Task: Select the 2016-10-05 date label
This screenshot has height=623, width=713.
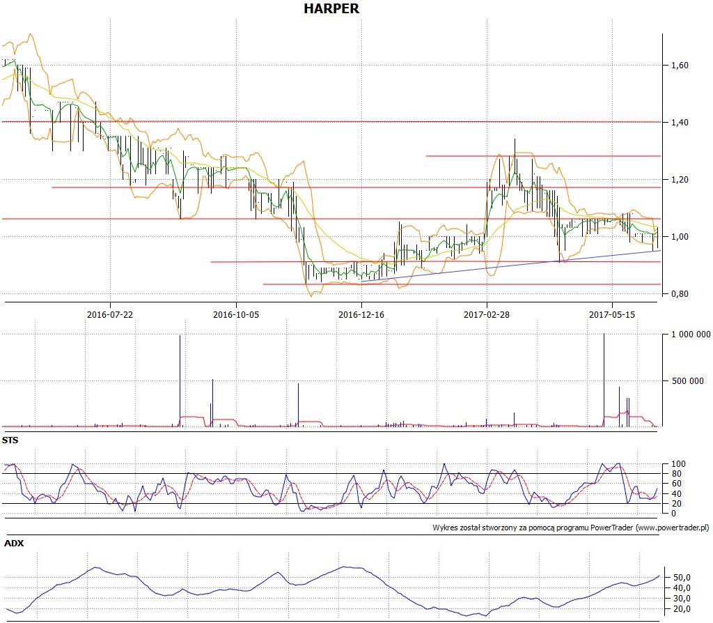Action: click(236, 314)
